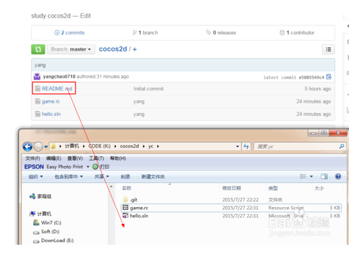Open game.rc file link on GitHub

(x=51, y=101)
